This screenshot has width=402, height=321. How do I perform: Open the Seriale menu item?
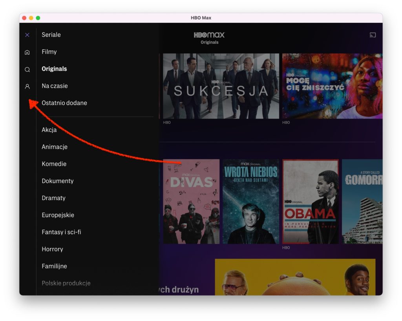[x=51, y=35]
